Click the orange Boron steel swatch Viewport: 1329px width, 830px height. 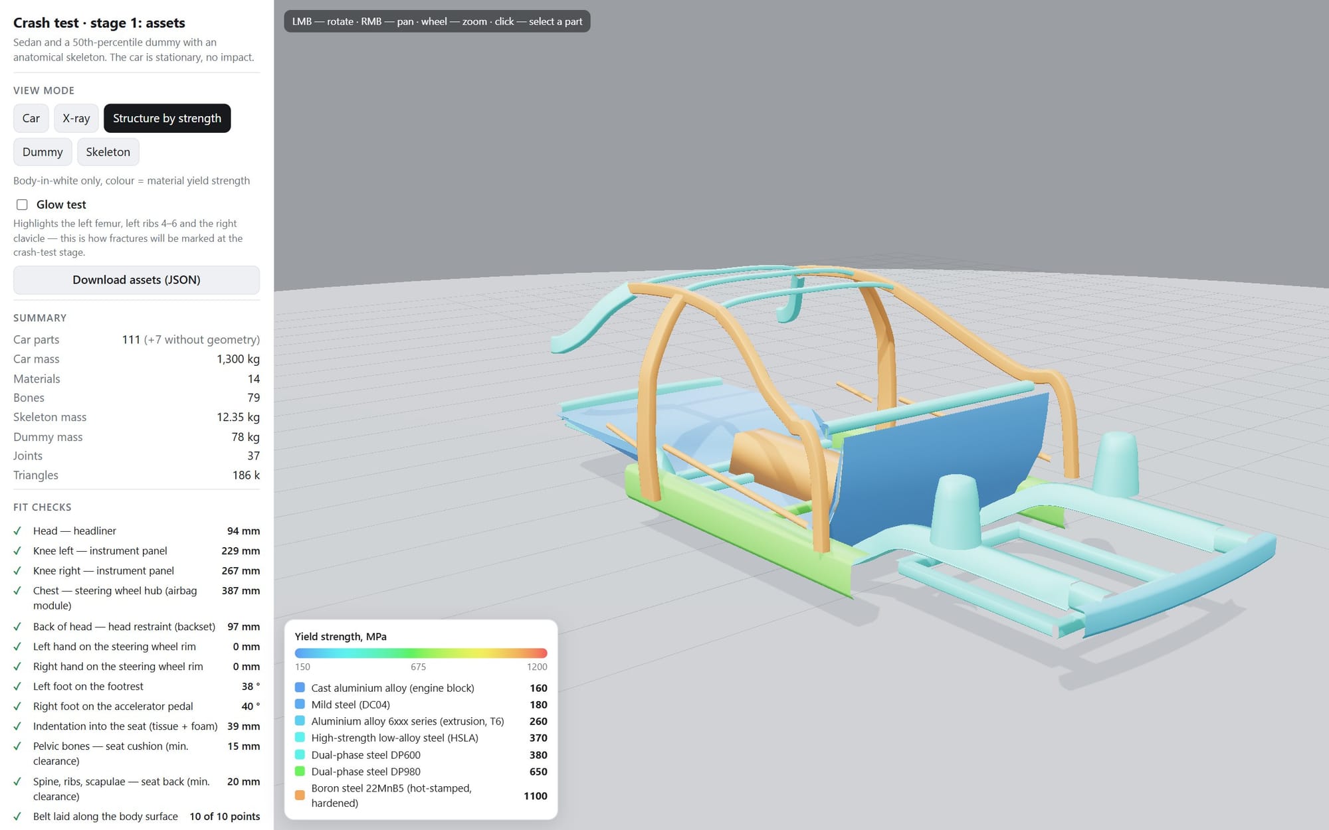pos(300,795)
